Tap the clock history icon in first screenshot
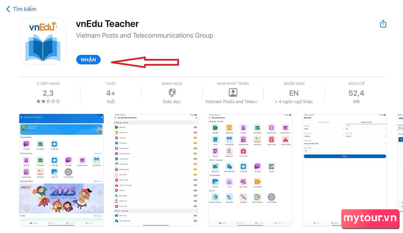Viewport: 403px width, 233px height. coord(69,171)
